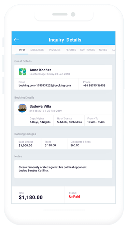This screenshot has height=229, width=127.
Task: Go to the Contracts tab
Action: 87,50
